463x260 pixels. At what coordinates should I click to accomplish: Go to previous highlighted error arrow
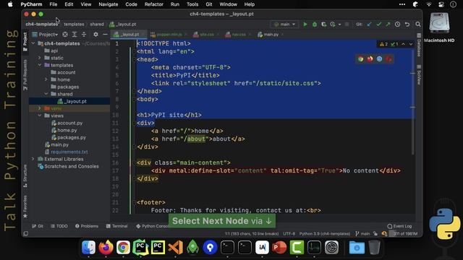pyautogui.click(x=404, y=44)
